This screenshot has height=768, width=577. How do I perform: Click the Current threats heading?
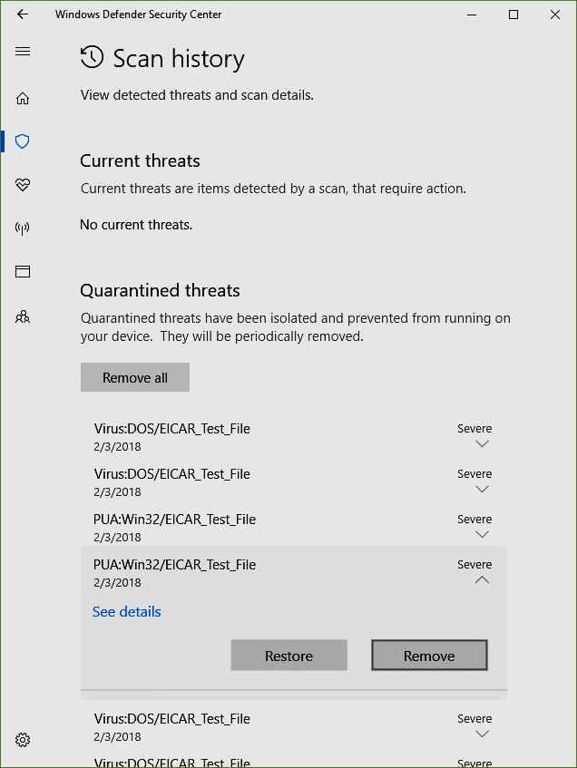140,160
